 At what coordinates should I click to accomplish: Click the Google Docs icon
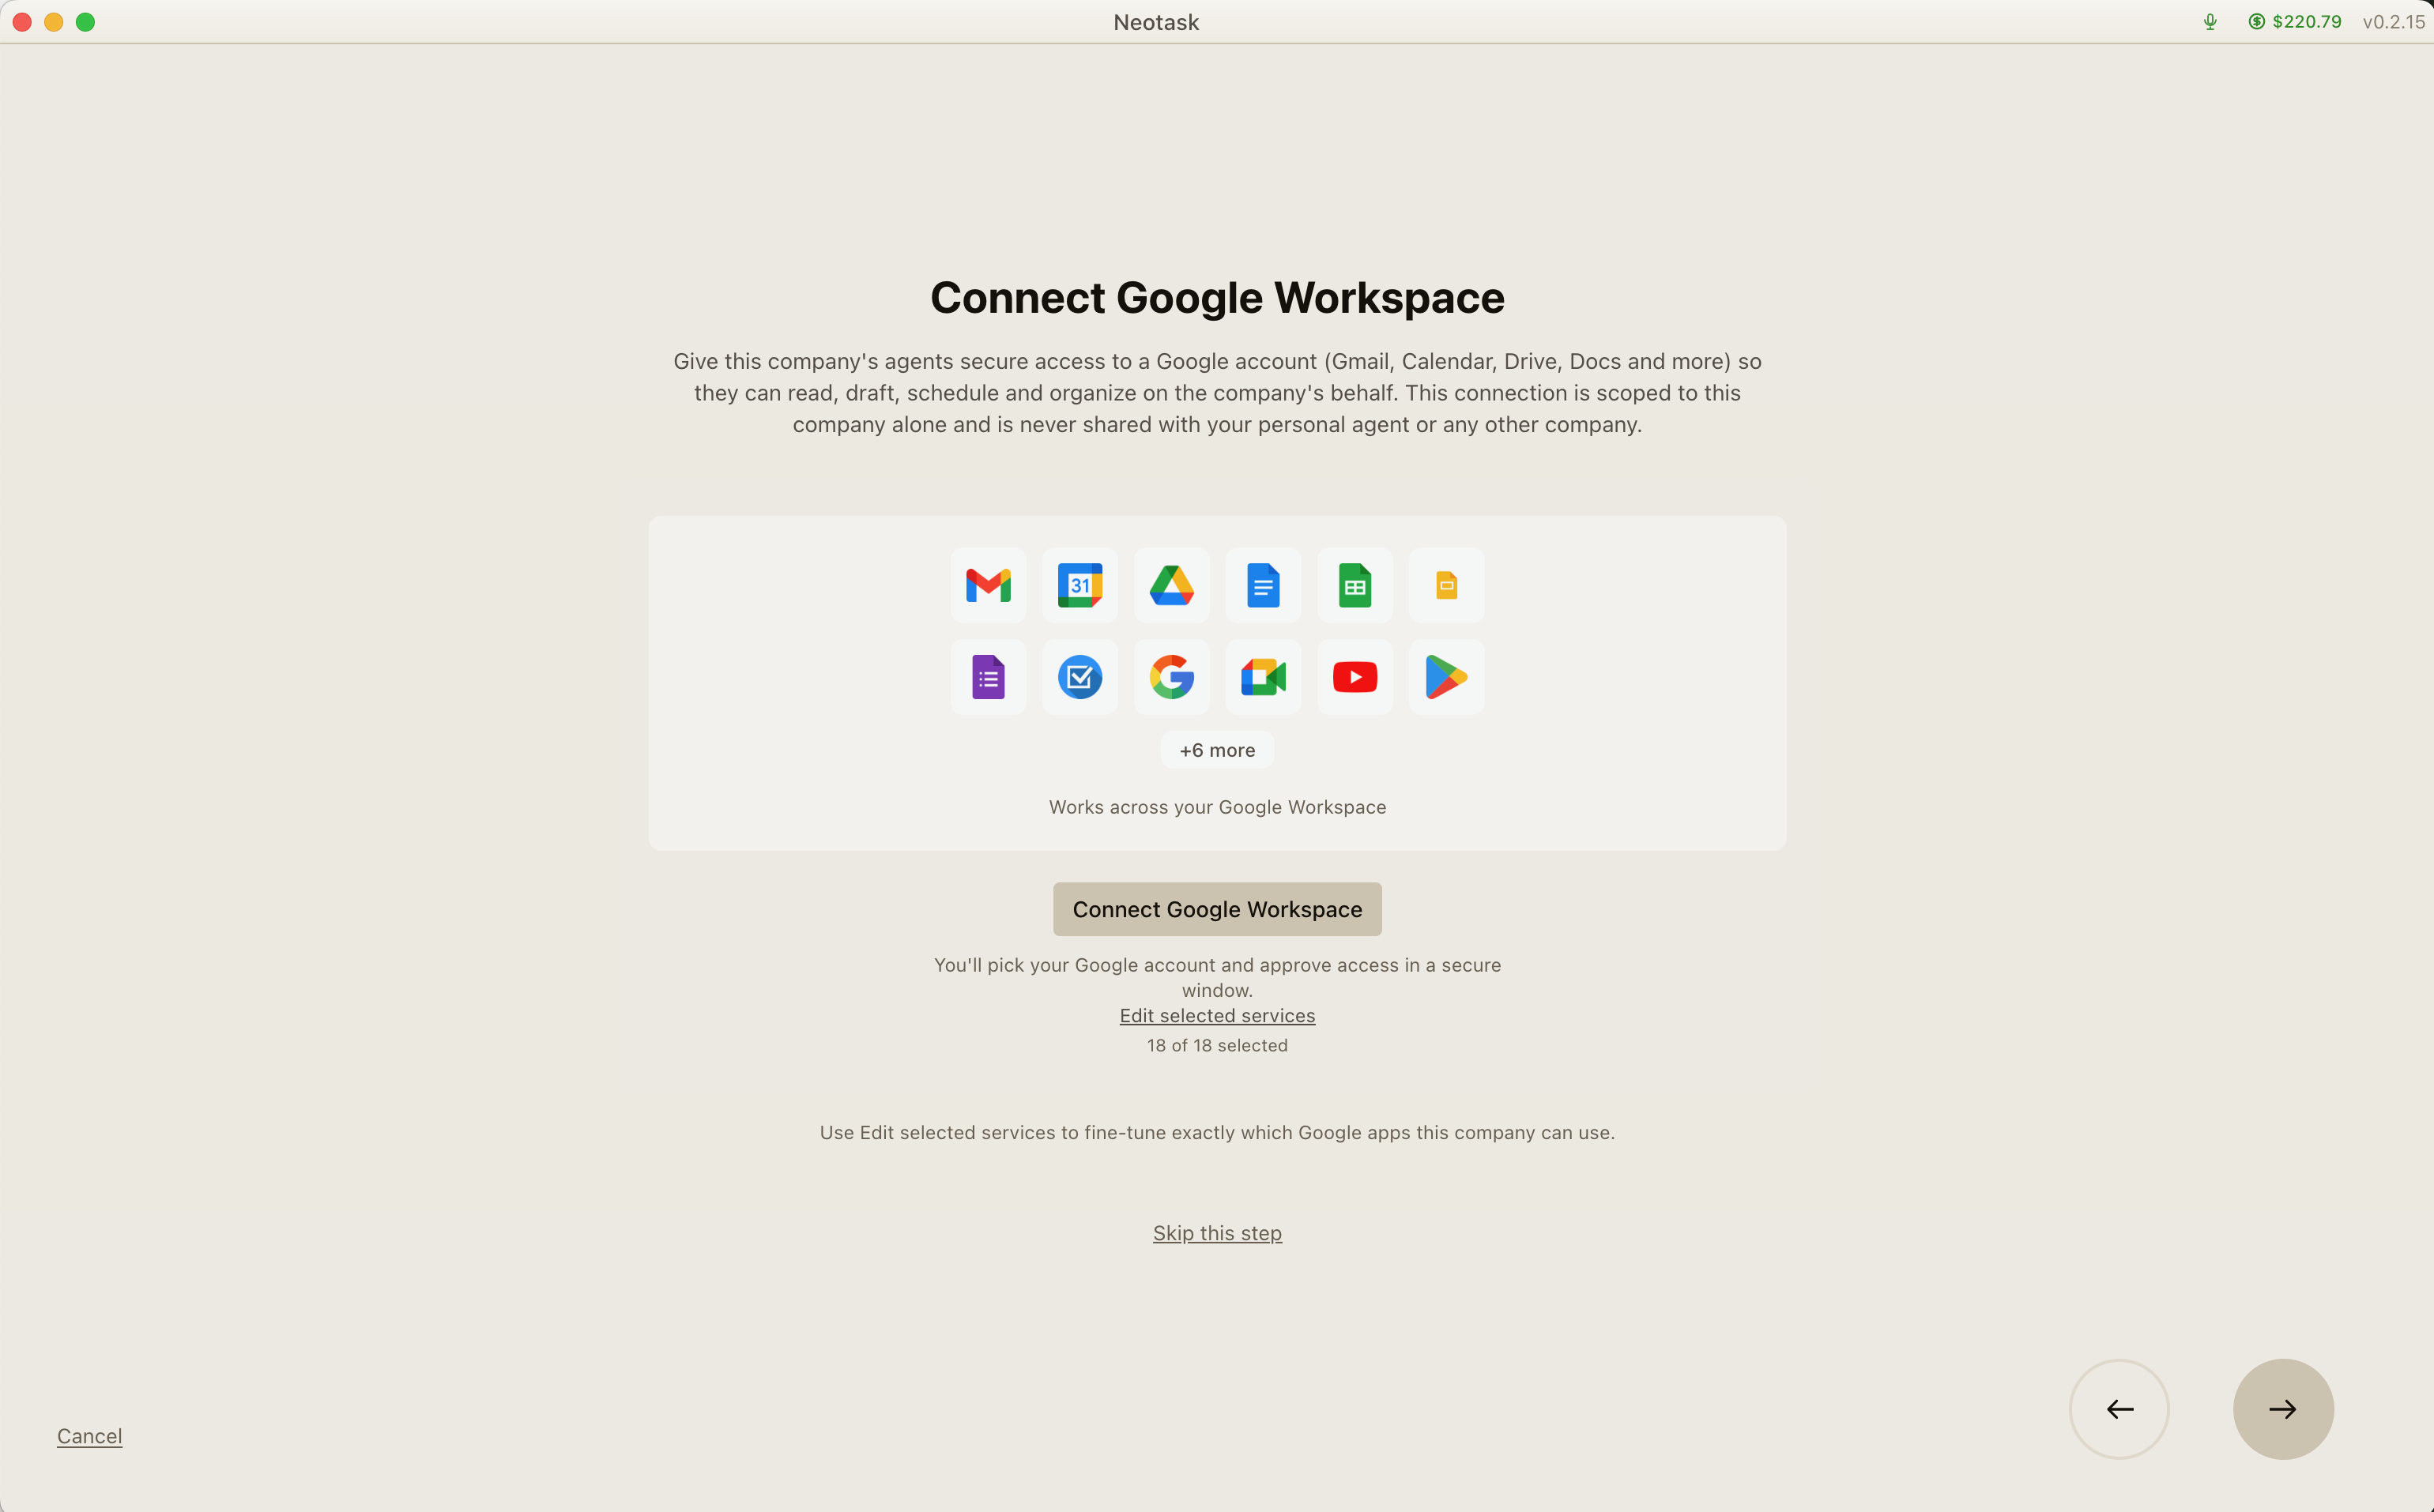[x=1264, y=585]
